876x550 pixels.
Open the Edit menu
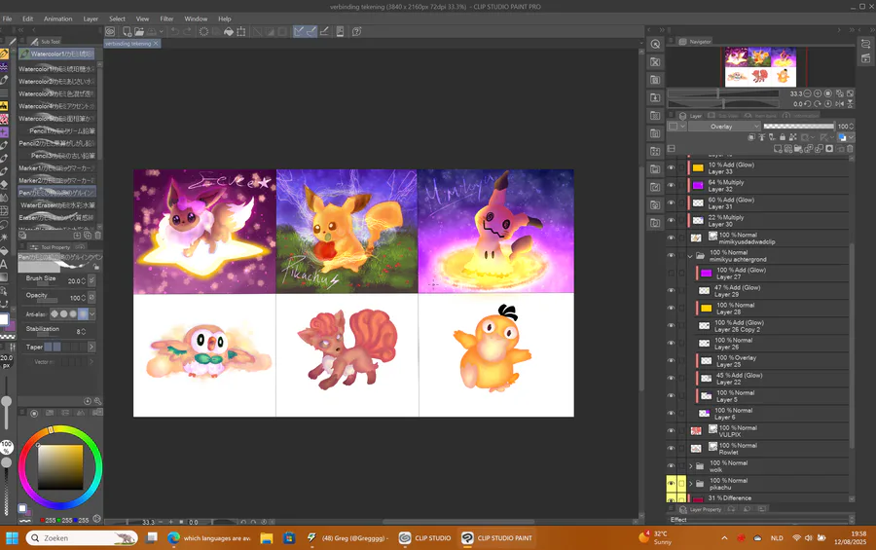(27, 18)
